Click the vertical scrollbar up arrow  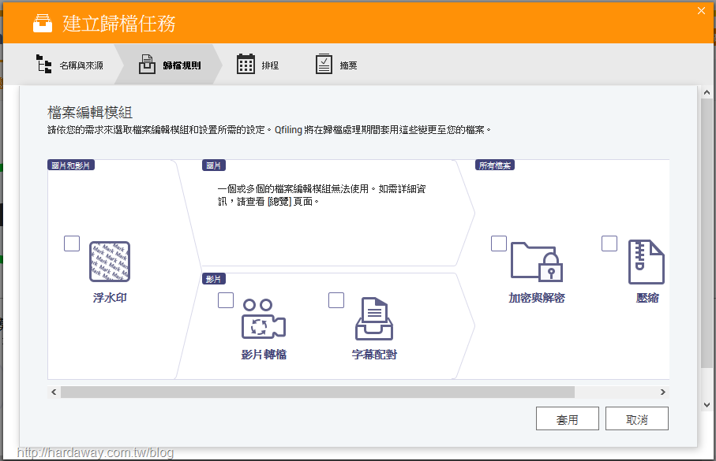(707, 92)
